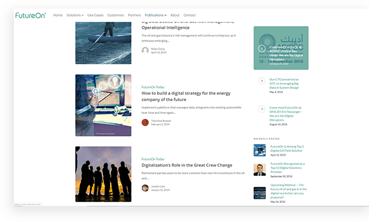369x222 pixels.
Task: Go to the Use Cases page
Action: click(x=96, y=15)
